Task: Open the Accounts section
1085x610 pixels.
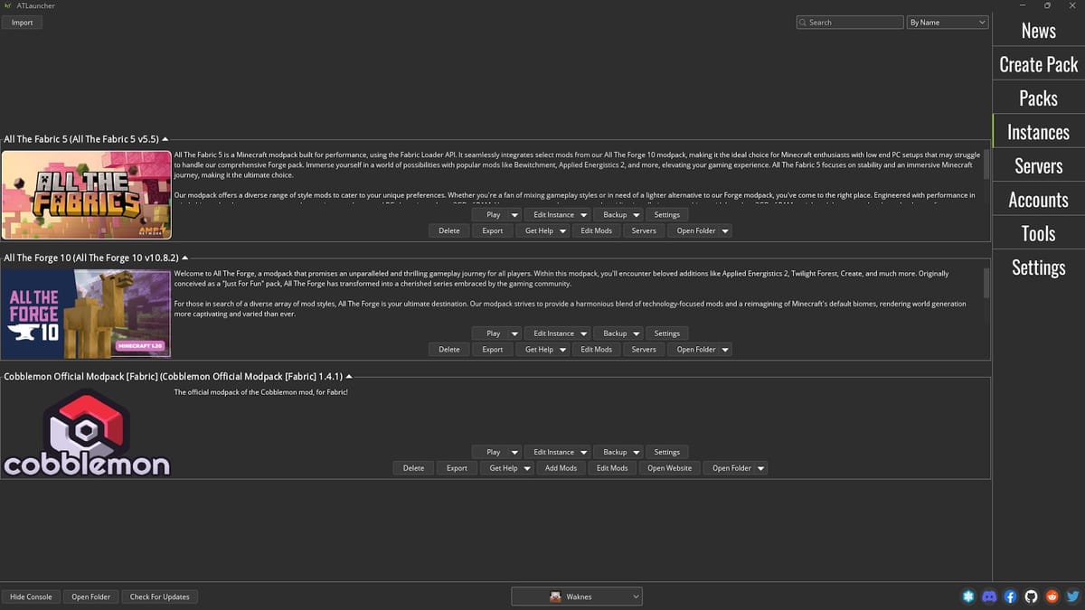Action: [1037, 199]
